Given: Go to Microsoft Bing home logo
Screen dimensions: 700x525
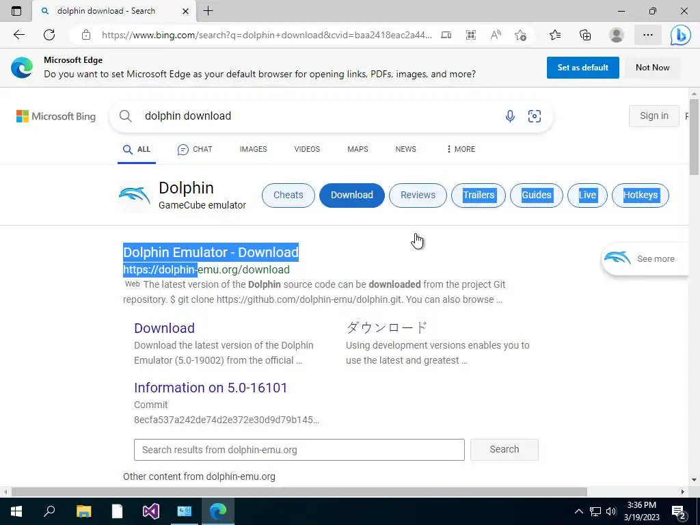Looking at the screenshot, I should [56, 116].
